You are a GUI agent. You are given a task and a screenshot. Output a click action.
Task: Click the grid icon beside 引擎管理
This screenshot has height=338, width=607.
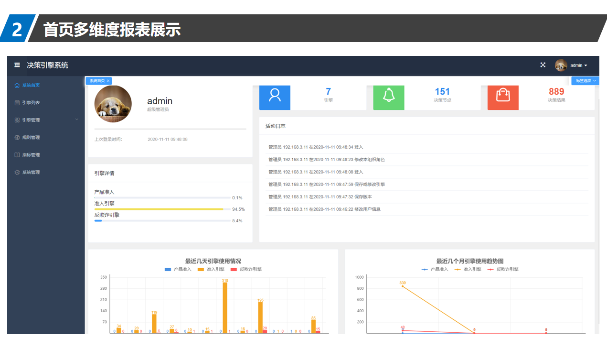click(17, 120)
